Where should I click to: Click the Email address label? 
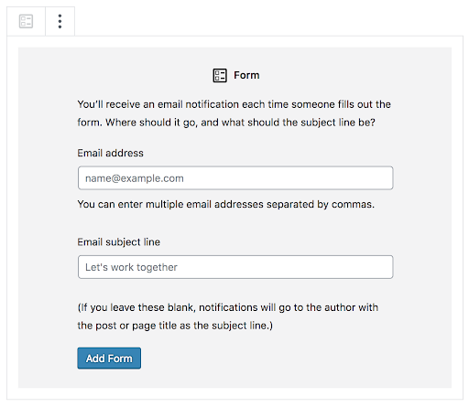[110, 153]
